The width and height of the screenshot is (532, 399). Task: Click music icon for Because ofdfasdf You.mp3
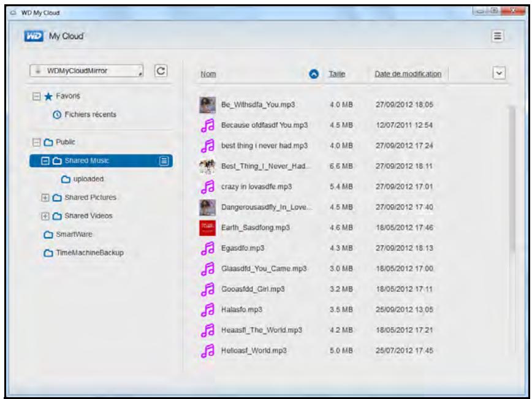(x=208, y=125)
